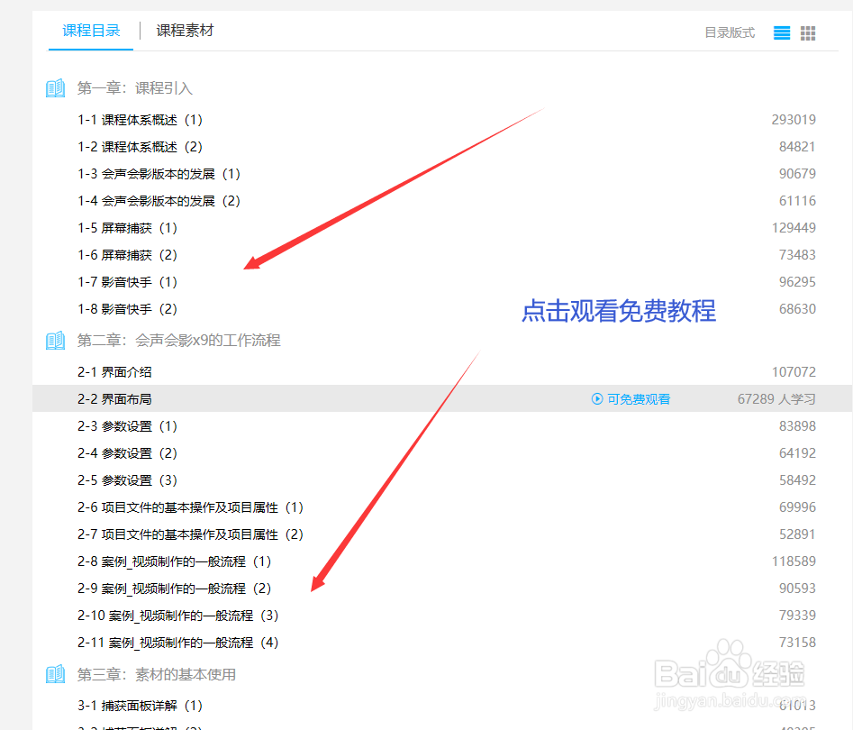Image resolution: width=853 pixels, height=730 pixels.
Task: Switch to list catalog layout icon
Action: click(782, 33)
